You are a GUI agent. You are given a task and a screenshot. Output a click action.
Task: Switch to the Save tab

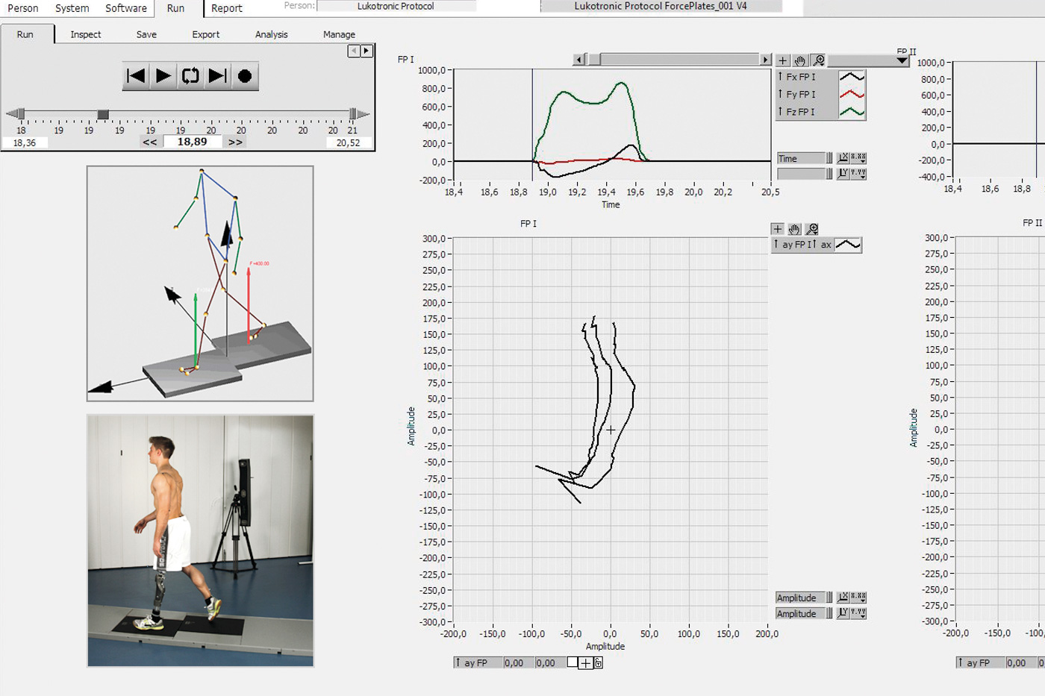tap(146, 34)
